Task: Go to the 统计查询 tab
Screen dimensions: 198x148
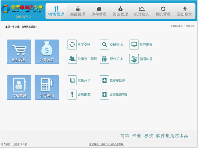Action: [x=142, y=11]
